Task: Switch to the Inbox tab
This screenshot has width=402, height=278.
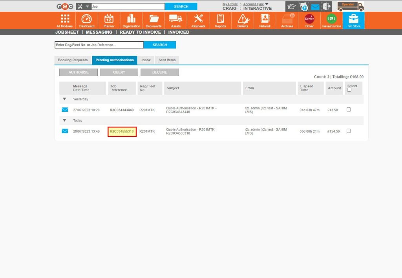Action: [x=146, y=60]
